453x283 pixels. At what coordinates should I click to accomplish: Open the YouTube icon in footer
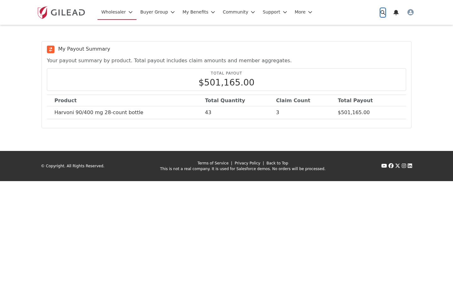384,166
